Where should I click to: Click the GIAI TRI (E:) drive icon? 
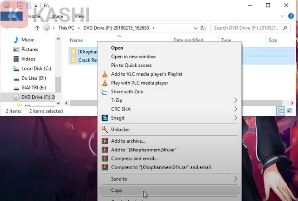click(16, 88)
